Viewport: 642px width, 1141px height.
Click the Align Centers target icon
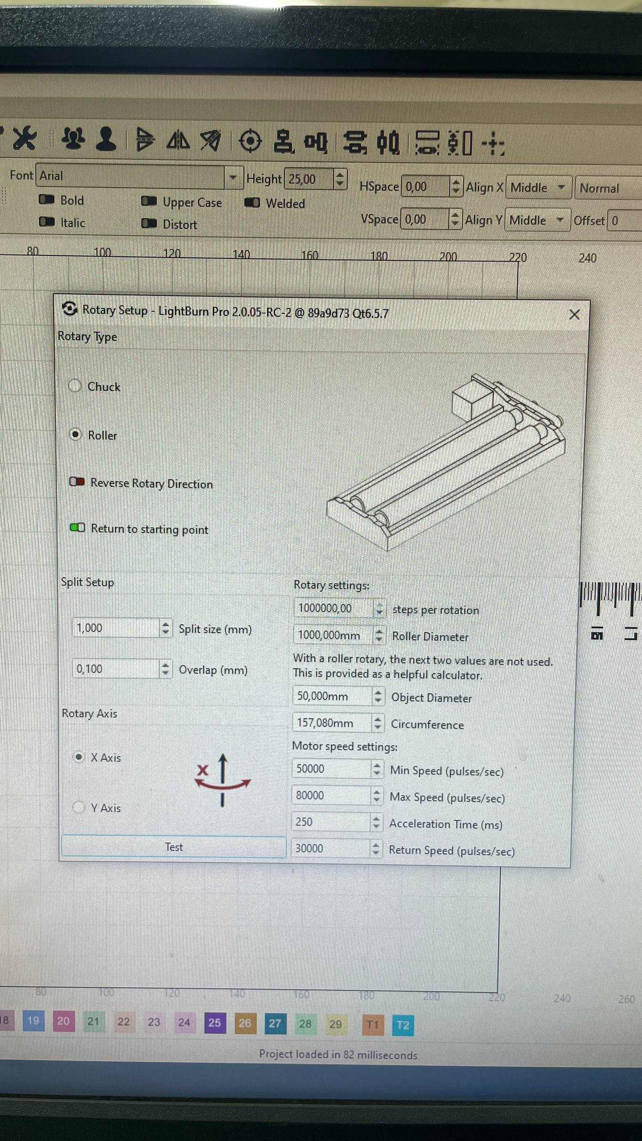(250, 141)
